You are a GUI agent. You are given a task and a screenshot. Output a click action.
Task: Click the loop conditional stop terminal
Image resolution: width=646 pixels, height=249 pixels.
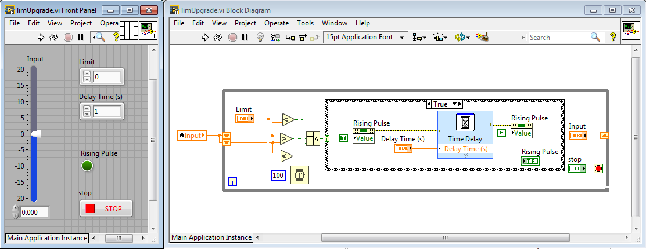coord(598,169)
